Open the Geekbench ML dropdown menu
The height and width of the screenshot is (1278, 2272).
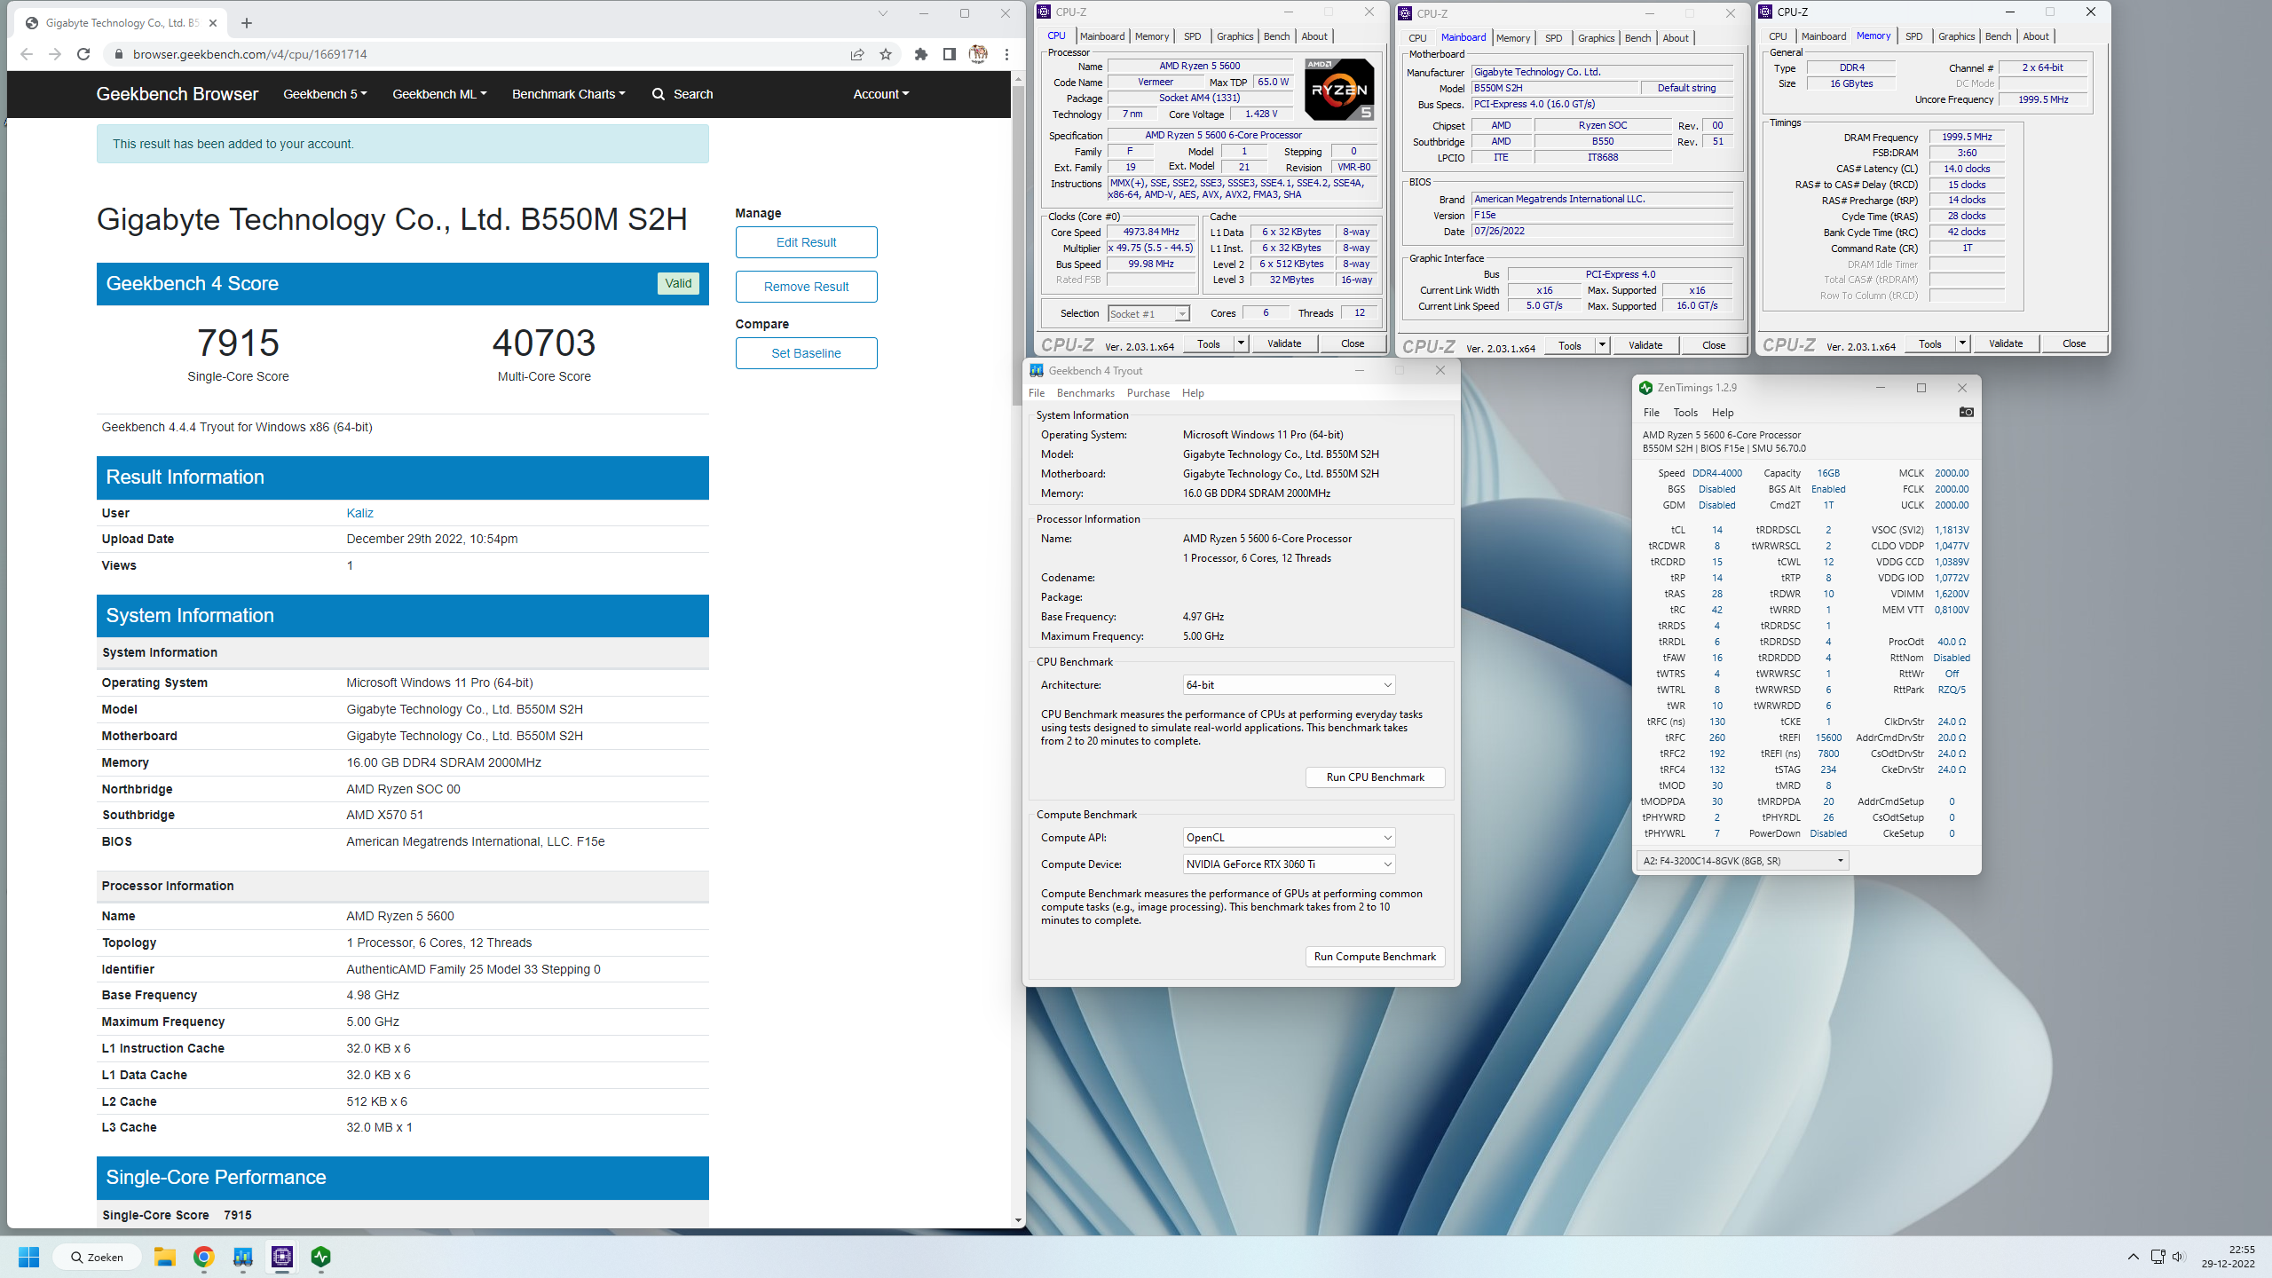(439, 94)
